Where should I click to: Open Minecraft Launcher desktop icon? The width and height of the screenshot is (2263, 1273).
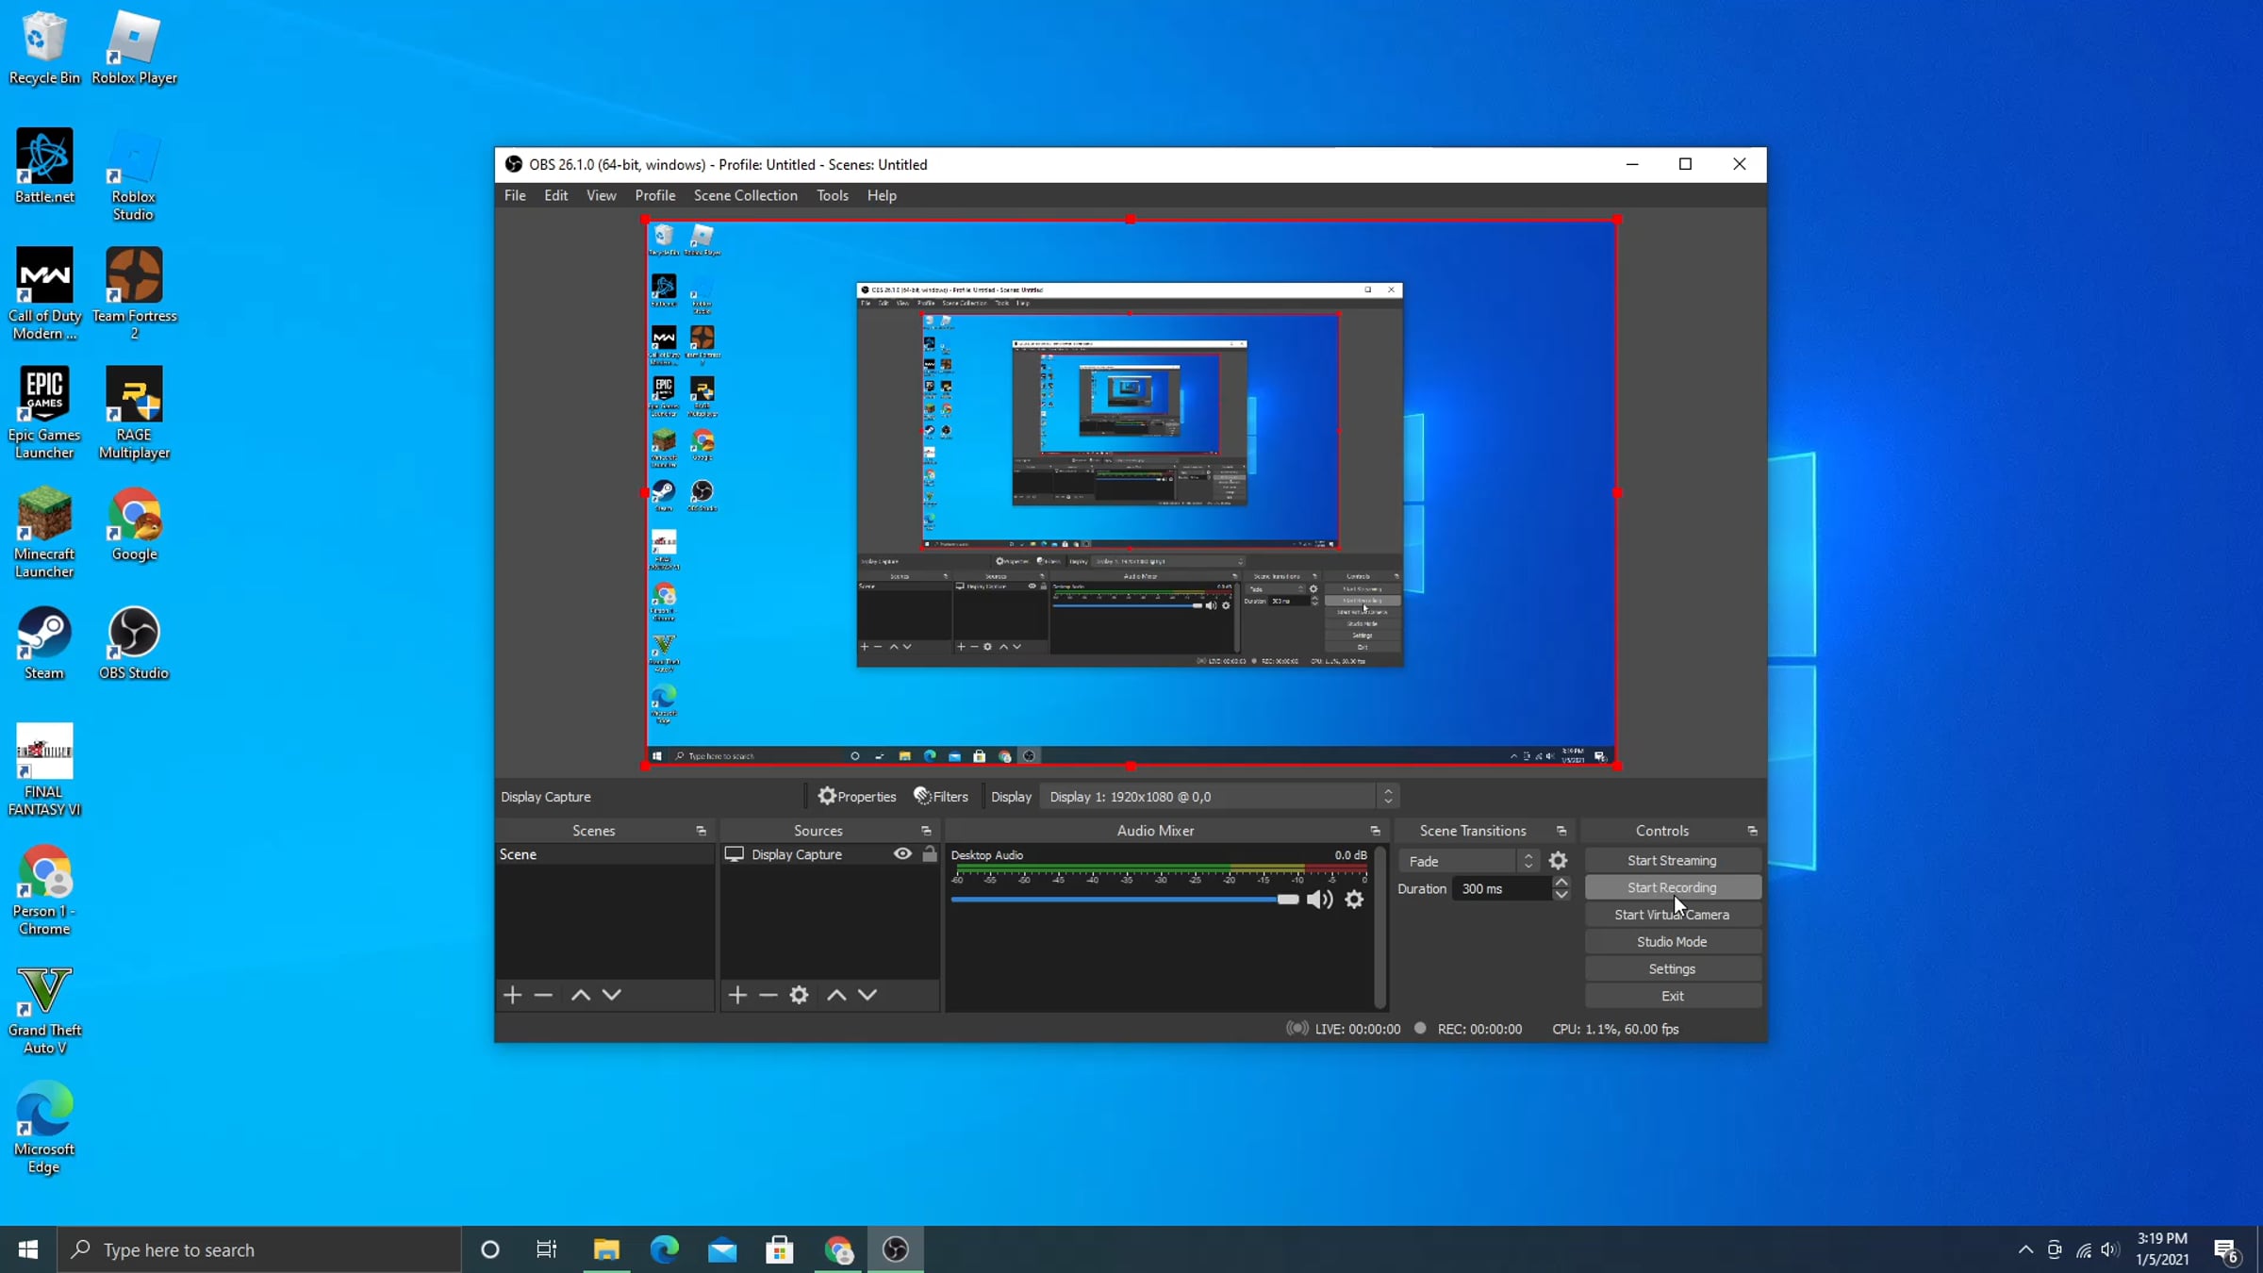click(x=44, y=533)
